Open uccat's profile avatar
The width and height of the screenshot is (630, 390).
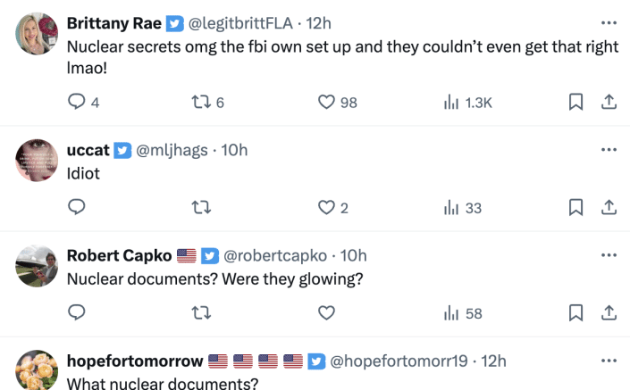pyautogui.click(x=38, y=162)
